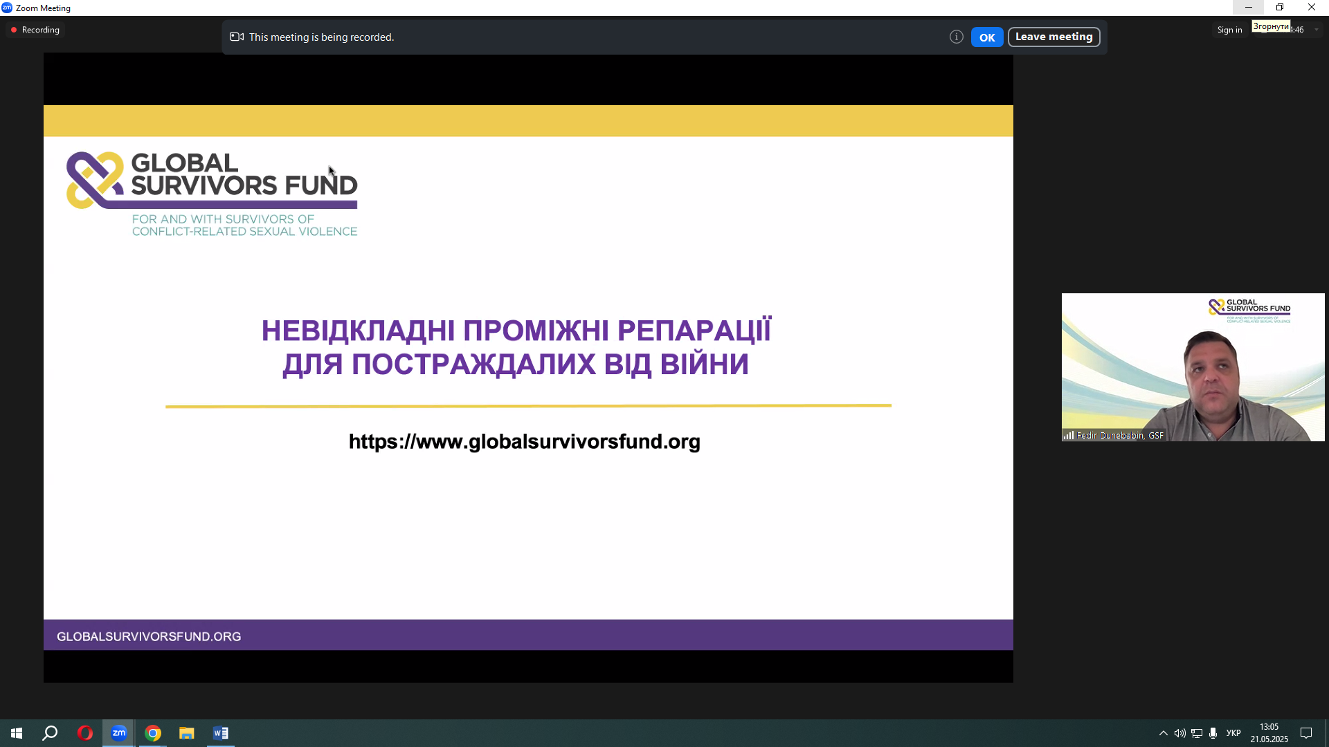Click the microphone icon in system tray
1329x747 pixels.
[x=1213, y=733]
